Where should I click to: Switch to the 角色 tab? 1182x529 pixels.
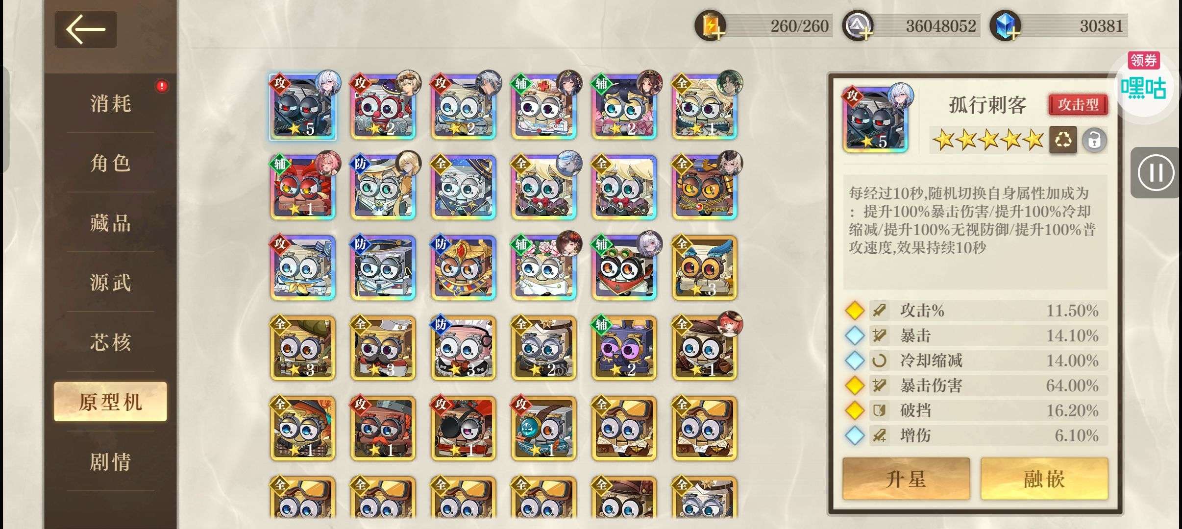tap(111, 163)
